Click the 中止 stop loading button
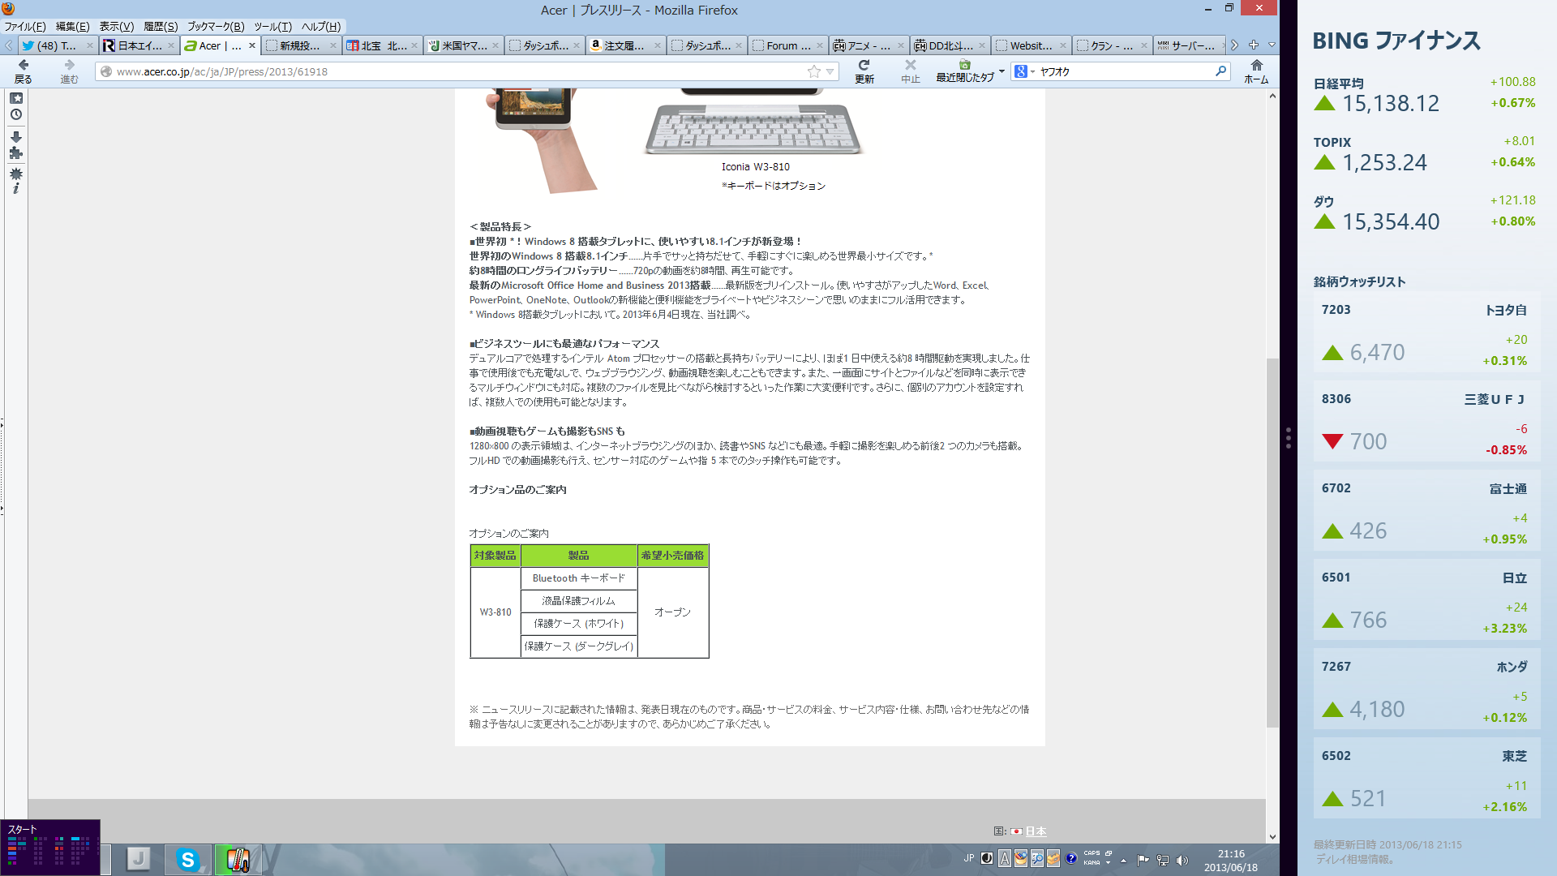This screenshot has width=1557, height=876. pyautogui.click(x=910, y=71)
